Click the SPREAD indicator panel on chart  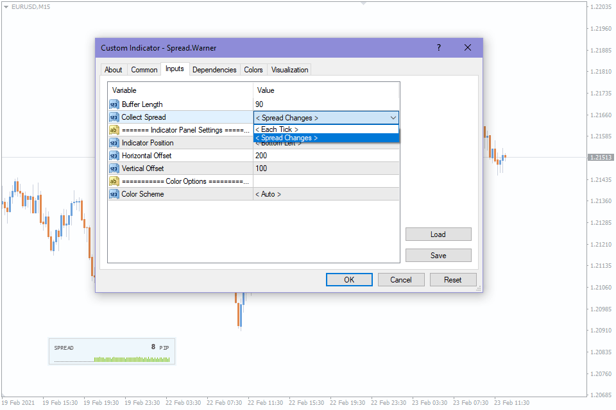(112, 351)
